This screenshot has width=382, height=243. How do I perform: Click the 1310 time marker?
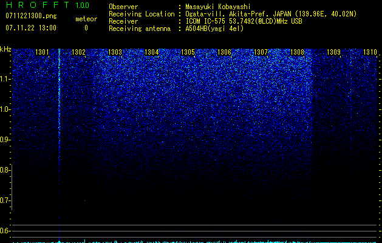click(x=370, y=52)
